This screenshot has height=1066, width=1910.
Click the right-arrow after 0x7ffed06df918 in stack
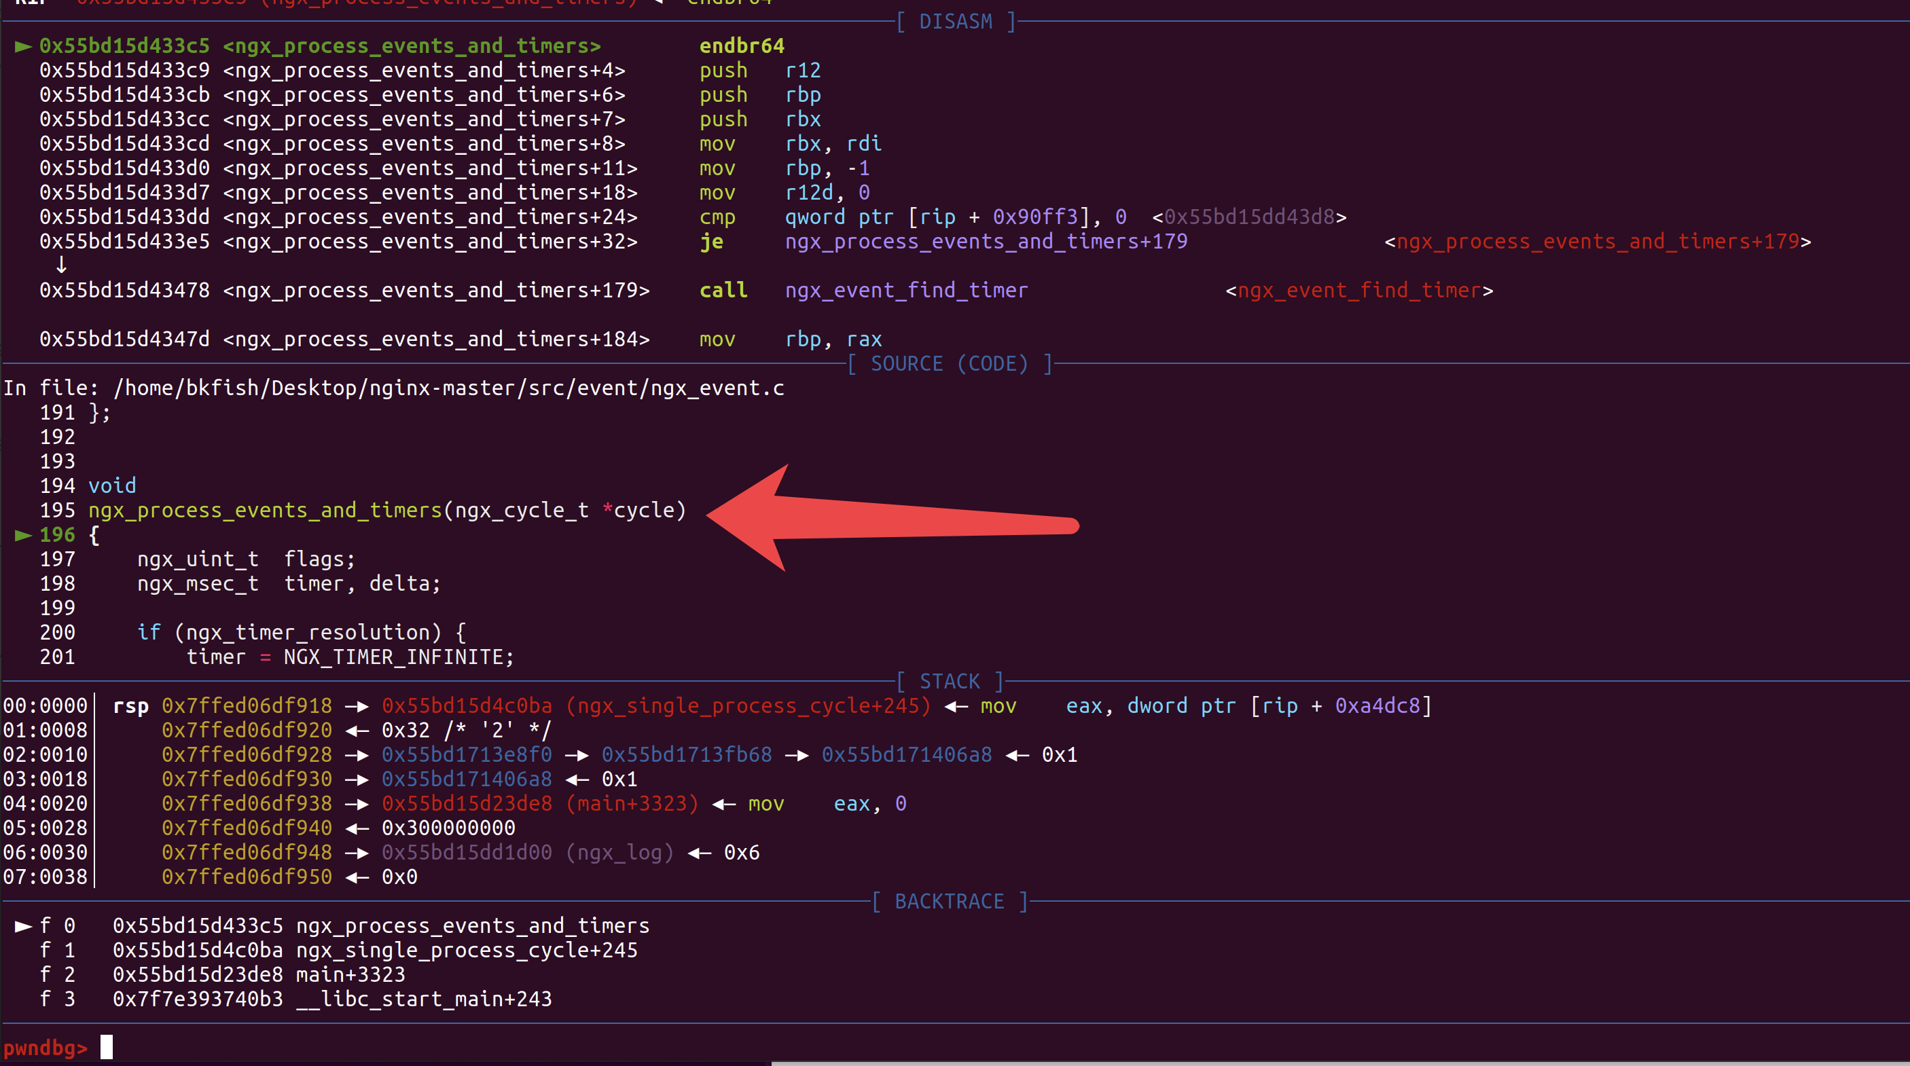tap(357, 706)
